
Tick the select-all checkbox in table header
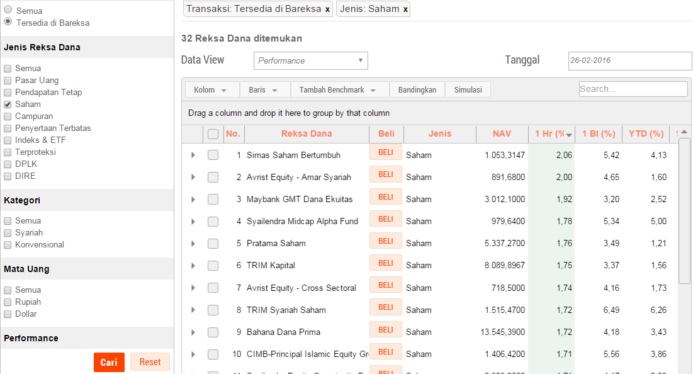point(213,134)
